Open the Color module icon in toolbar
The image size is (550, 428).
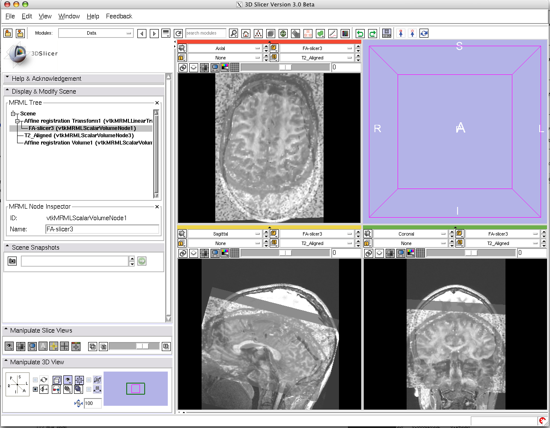click(345, 33)
